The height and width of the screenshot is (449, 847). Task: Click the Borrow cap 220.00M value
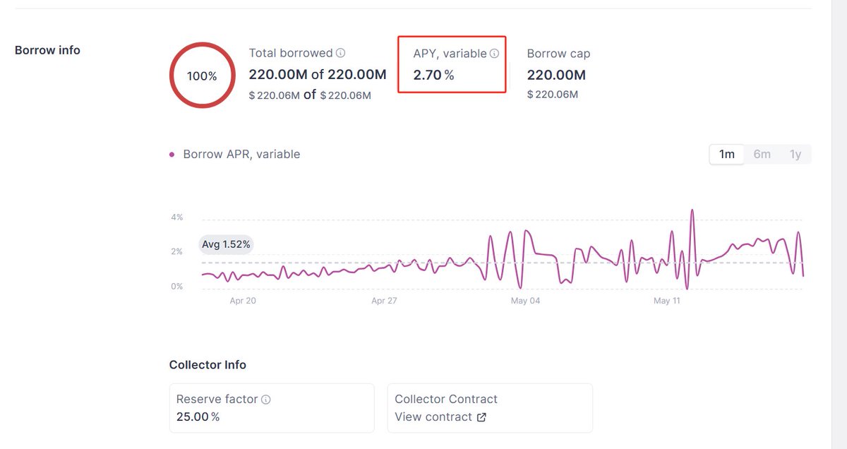(556, 75)
